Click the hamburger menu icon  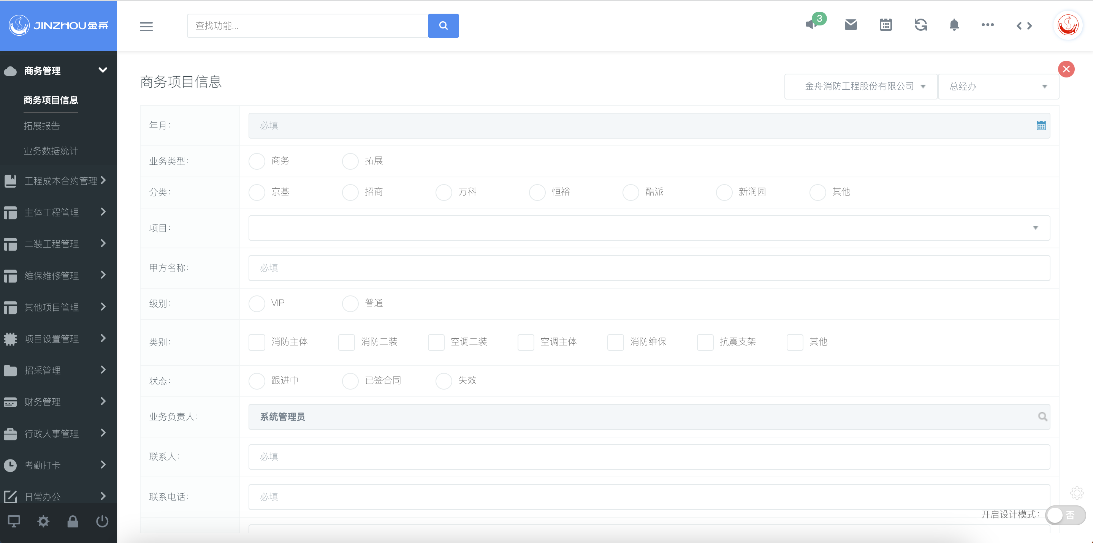pos(146,26)
